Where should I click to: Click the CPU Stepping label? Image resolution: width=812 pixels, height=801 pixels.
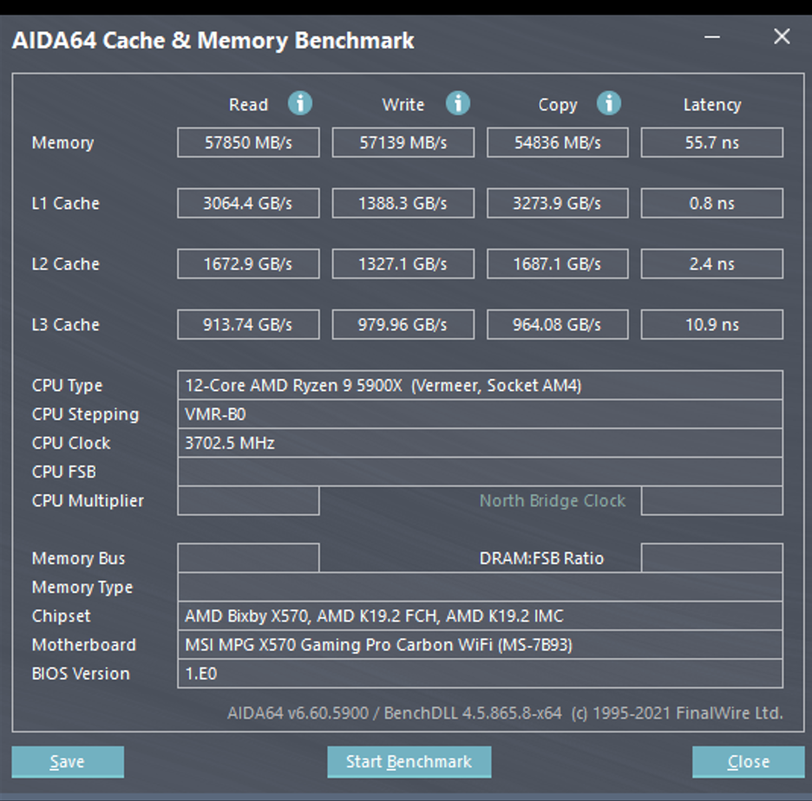coord(85,414)
